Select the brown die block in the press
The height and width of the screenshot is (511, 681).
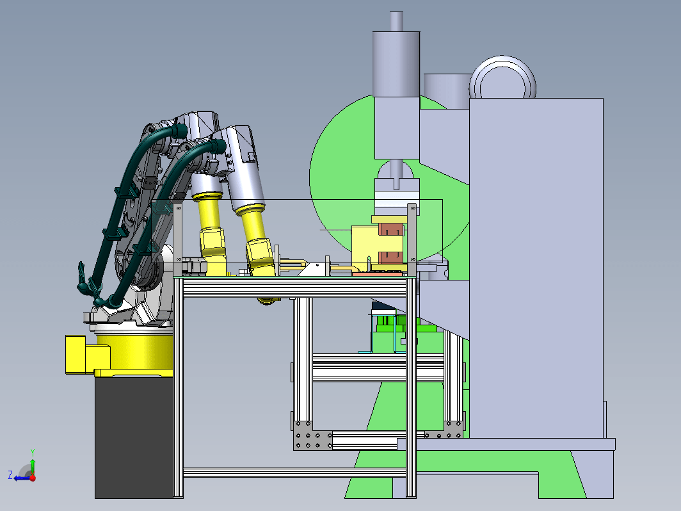tap(391, 229)
